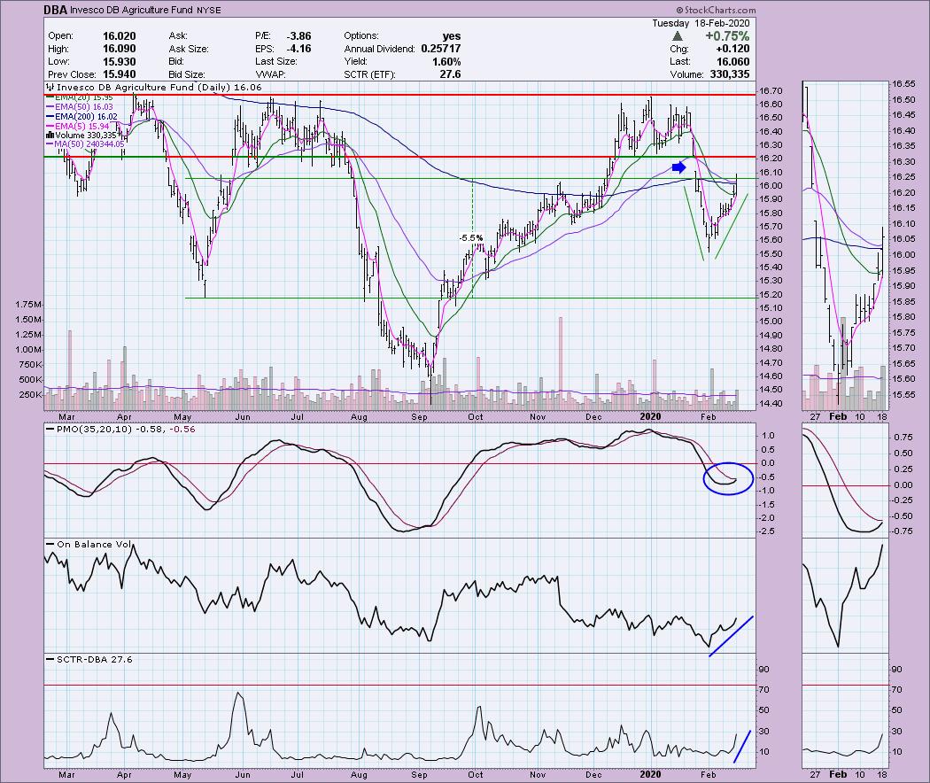
Task: Select the Yield value 1.60%
Action: click(446, 62)
